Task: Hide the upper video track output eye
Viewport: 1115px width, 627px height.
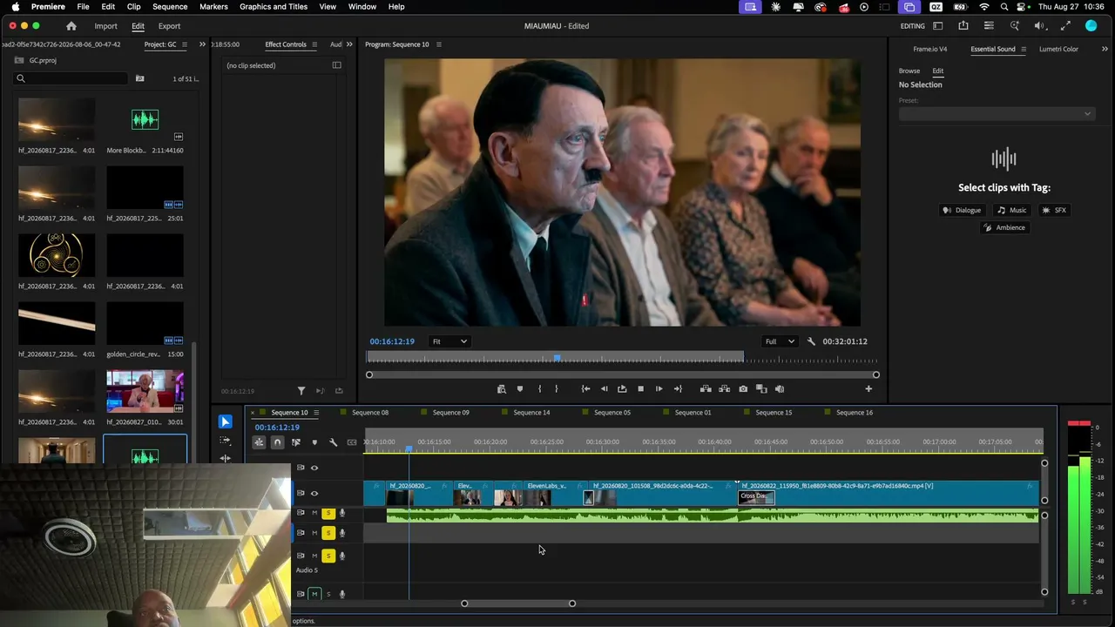Action: point(314,468)
